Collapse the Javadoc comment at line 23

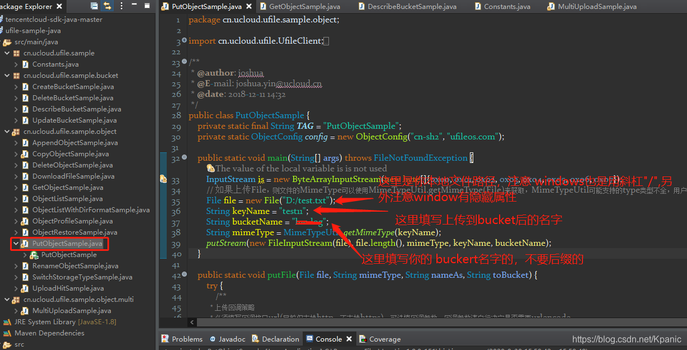[x=185, y=62]
